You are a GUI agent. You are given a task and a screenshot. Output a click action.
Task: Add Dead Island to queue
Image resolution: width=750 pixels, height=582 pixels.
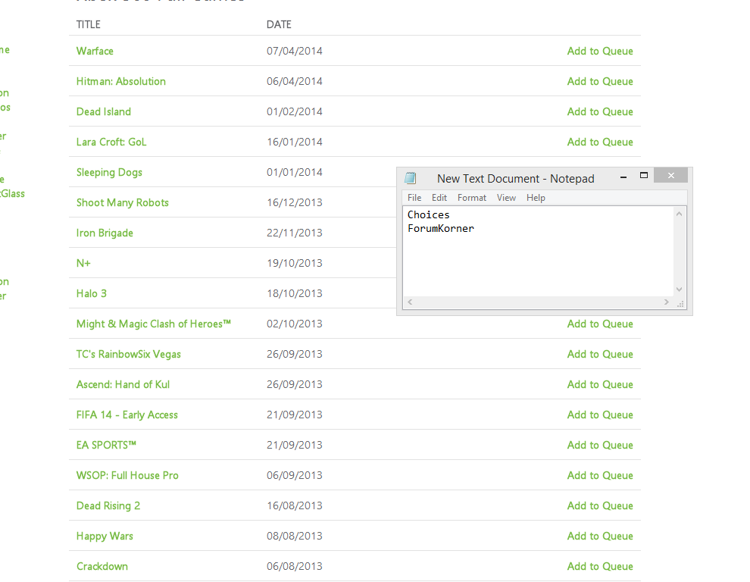pyautogui.click(x=600, y=111)
